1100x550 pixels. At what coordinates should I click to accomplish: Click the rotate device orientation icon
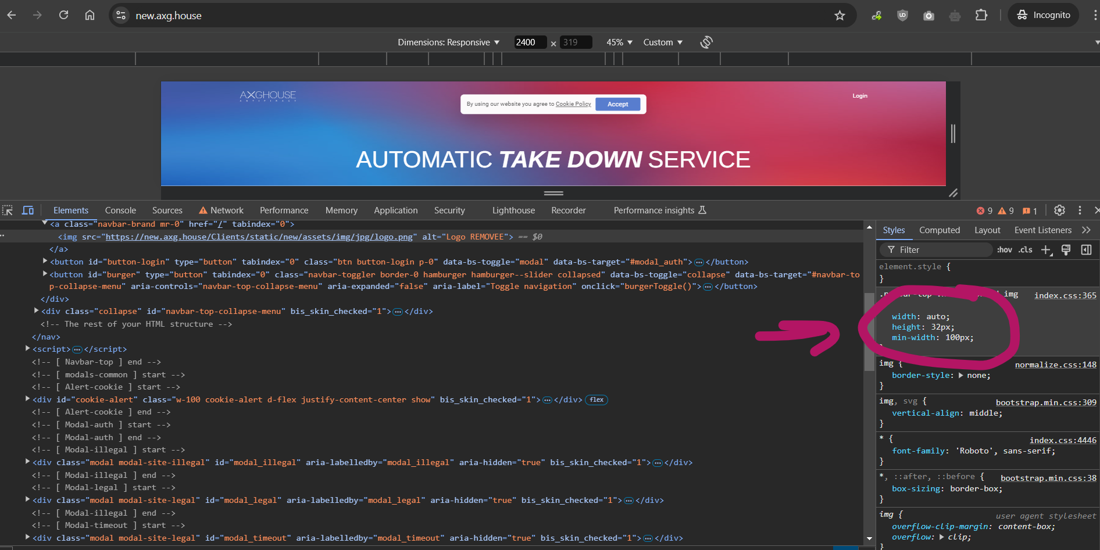pyautogui.click(x=706, y=42)
